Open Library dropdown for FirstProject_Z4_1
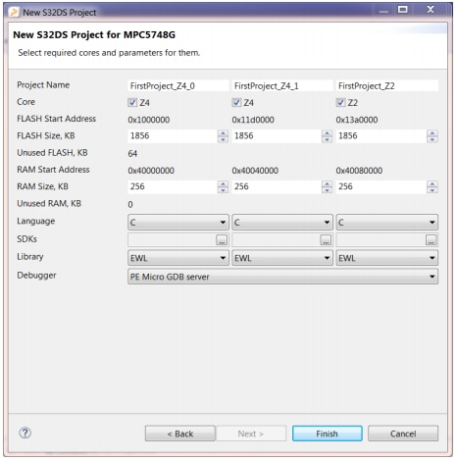The width and height of the screenshot is (457, 461). coord(282,258)
